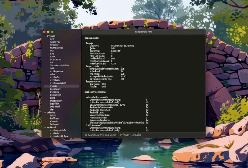Collapse the ฮาร์ดแวร์ (Hardware) section
Image resolution: width=248 pixels, height=168 pixels.
tap(45, 36)
